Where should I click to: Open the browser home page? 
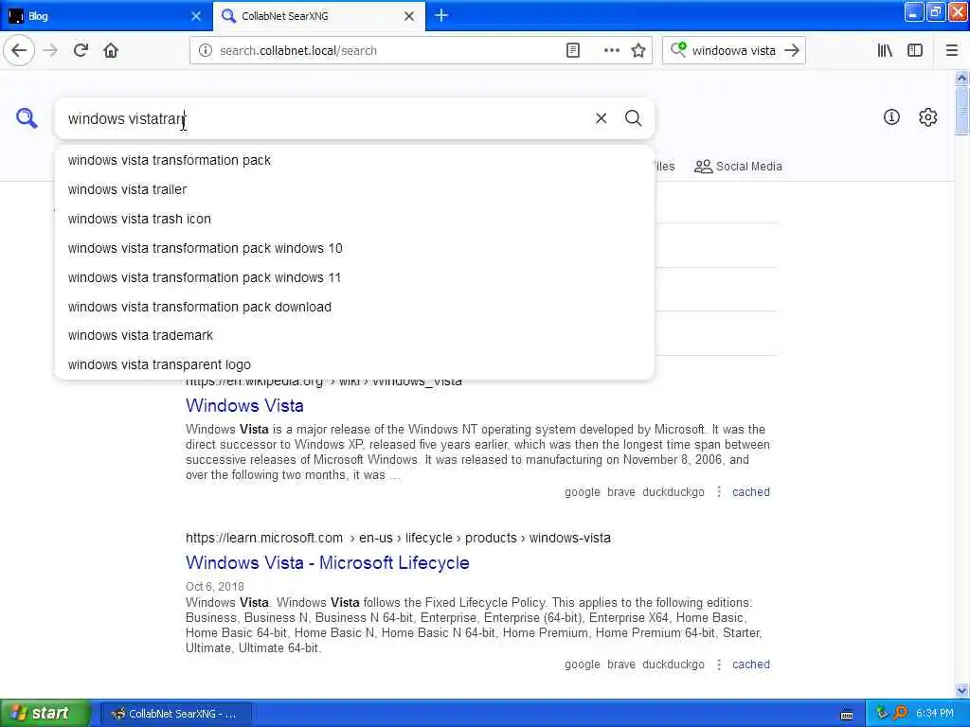tap(111, 51)
